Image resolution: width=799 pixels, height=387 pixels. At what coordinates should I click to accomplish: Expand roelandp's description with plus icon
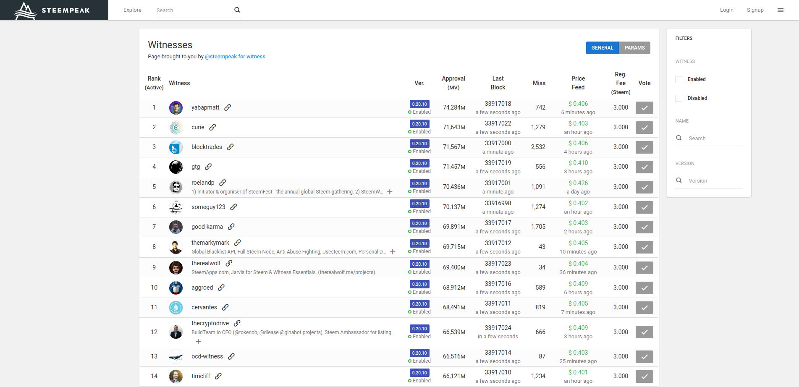(x=390, y=192)
